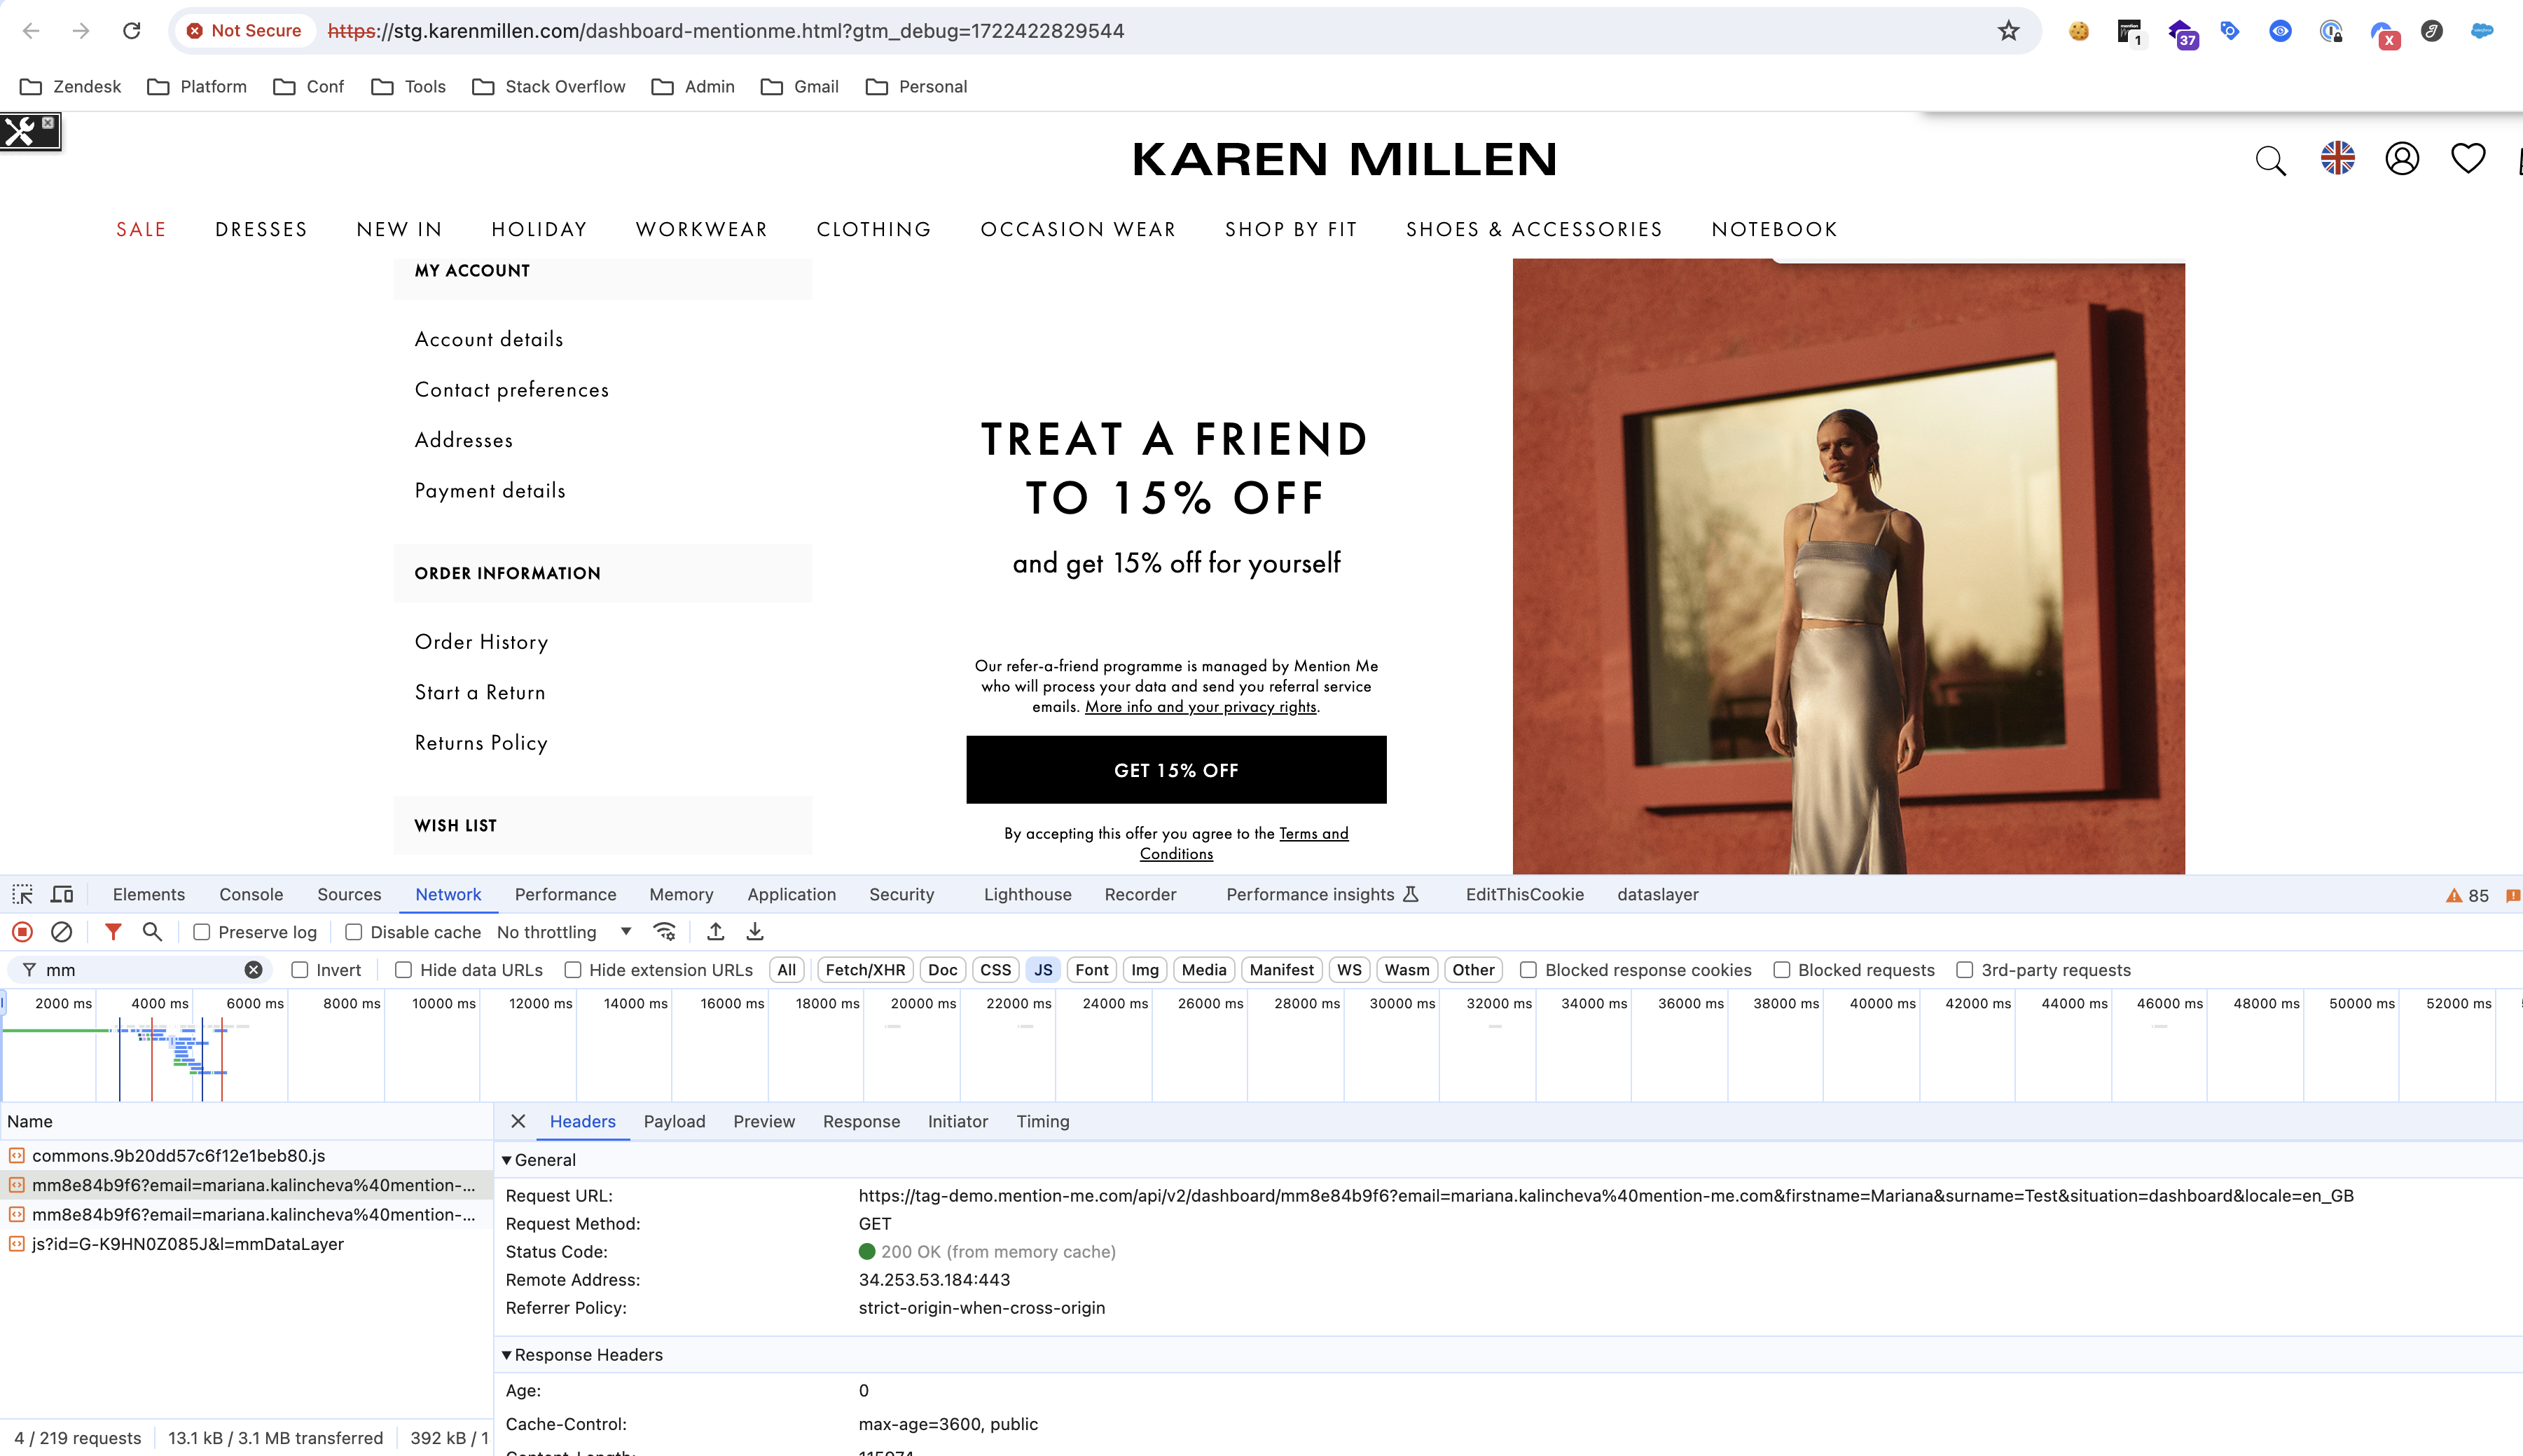Open network conditions wifi icon
This screenshot has height=1456, width=2523.
pos(664,932)
